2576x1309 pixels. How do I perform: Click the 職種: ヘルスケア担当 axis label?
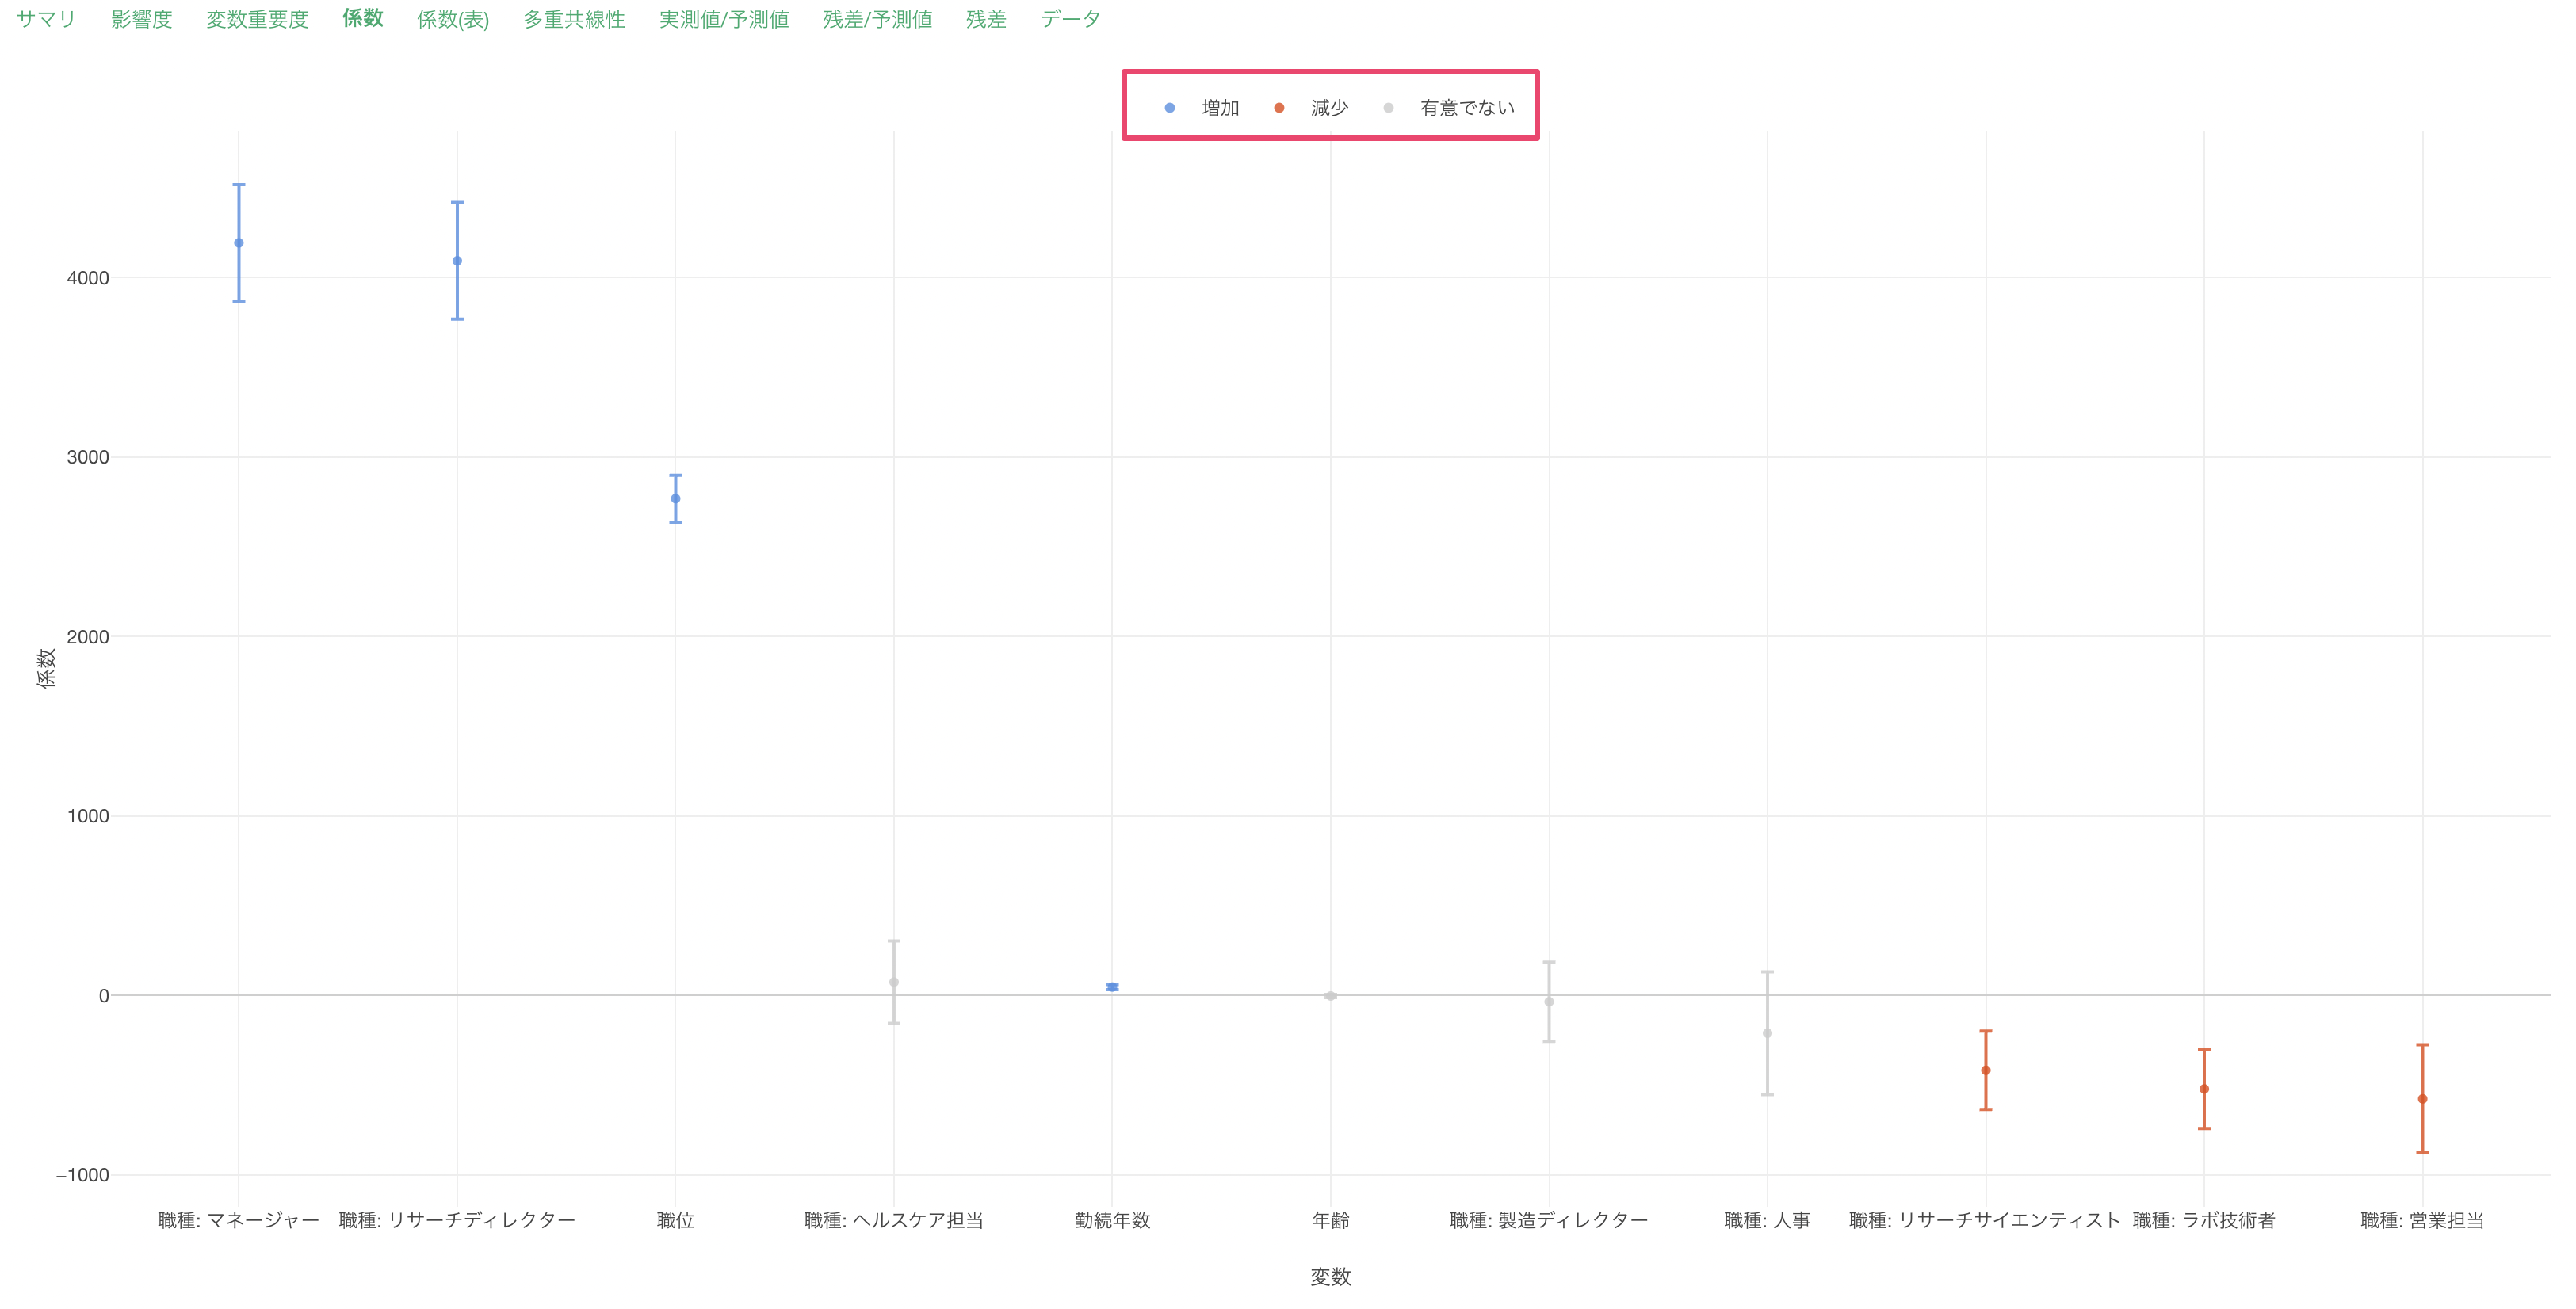tap(894, 1220)
